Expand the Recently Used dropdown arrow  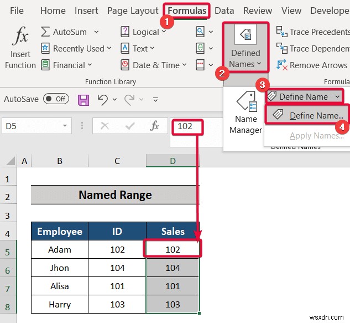tap(109, 48)
